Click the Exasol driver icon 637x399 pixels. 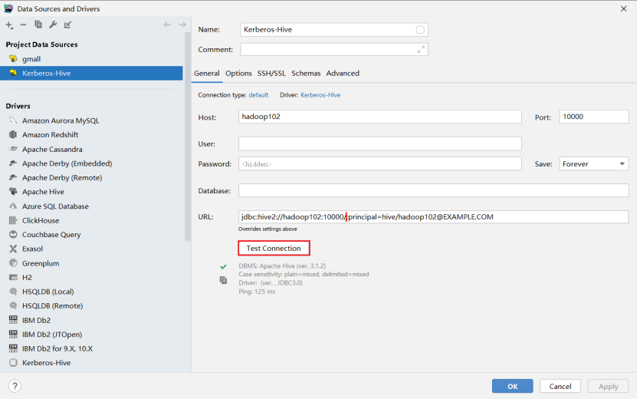[x=13, y=249]
